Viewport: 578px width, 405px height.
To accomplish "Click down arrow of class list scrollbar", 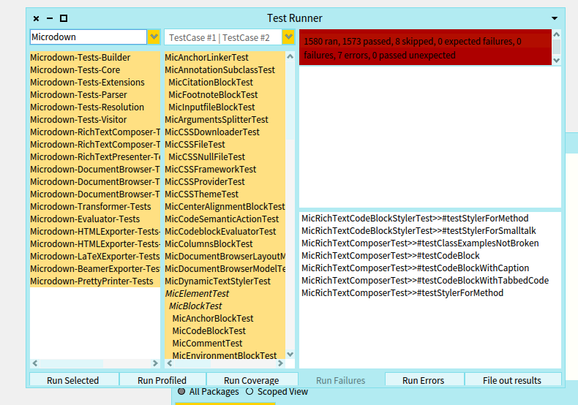I will point(290,354).
